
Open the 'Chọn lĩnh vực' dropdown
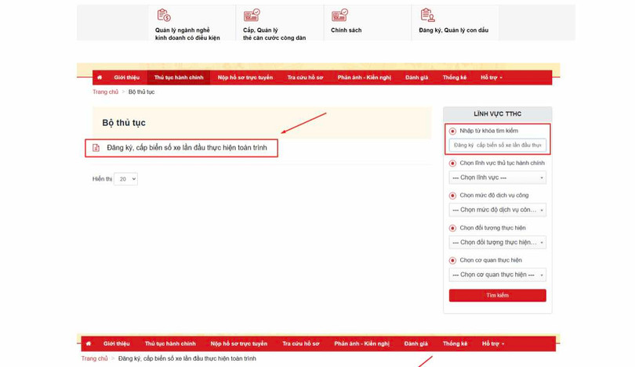click(x=498, y=178)
